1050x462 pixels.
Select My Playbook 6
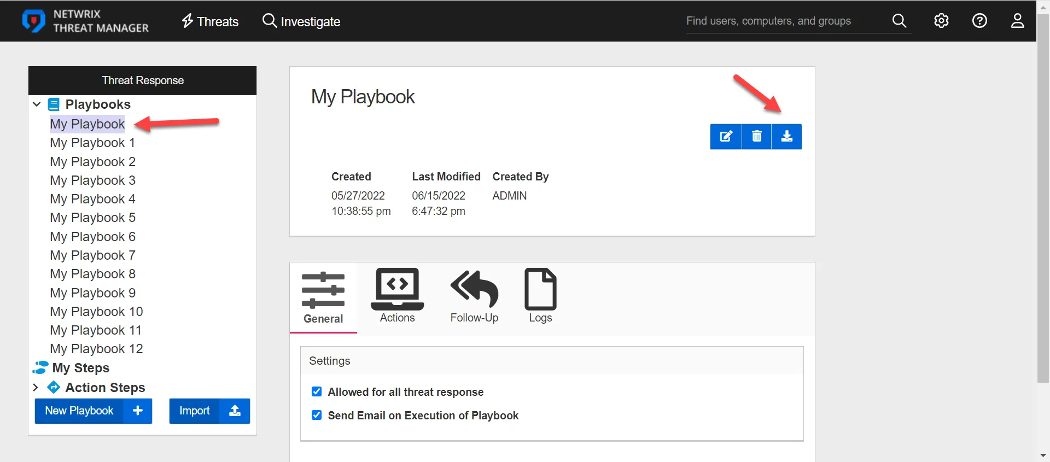click(x=92, y=237)
